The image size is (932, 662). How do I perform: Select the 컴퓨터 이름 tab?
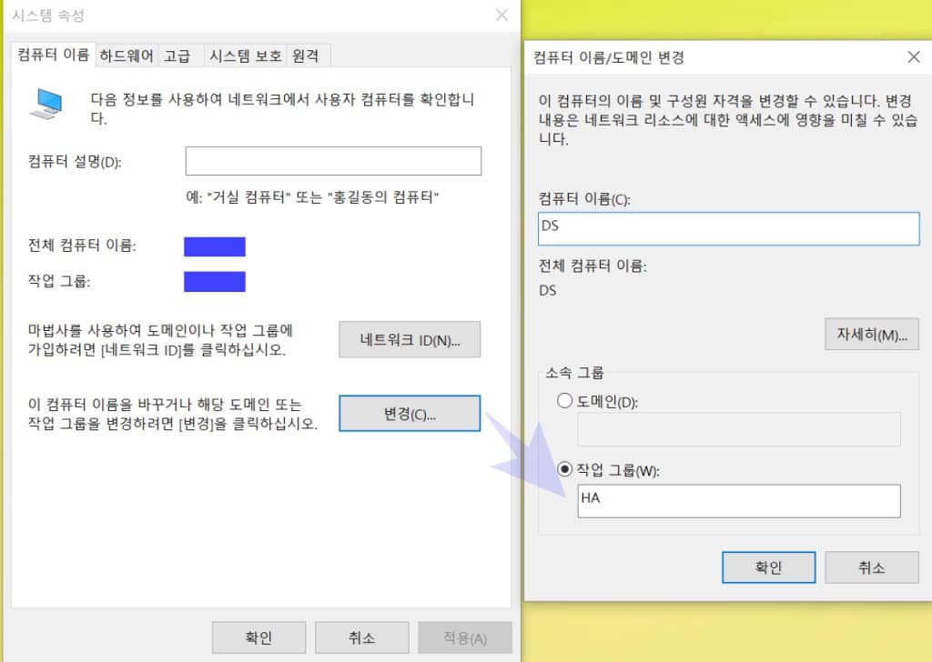(53, 55)
